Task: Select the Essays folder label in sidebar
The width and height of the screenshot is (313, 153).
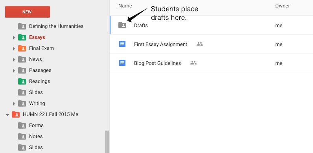Action: pyautogui.click(x=37, y=37)
